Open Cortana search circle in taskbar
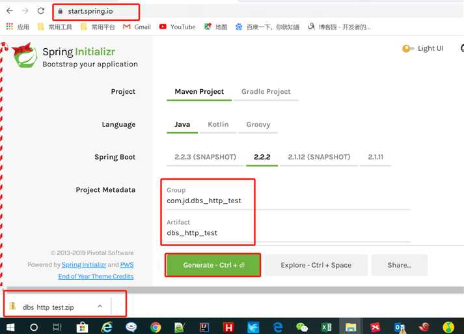Screen dimensions: 464x334 pos(34,327)
